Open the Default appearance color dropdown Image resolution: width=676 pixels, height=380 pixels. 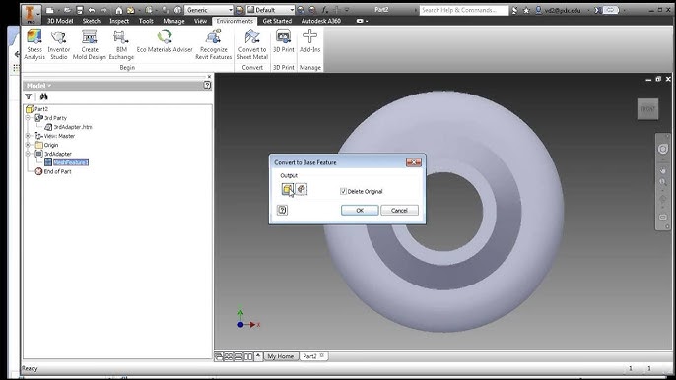(271, 10)
